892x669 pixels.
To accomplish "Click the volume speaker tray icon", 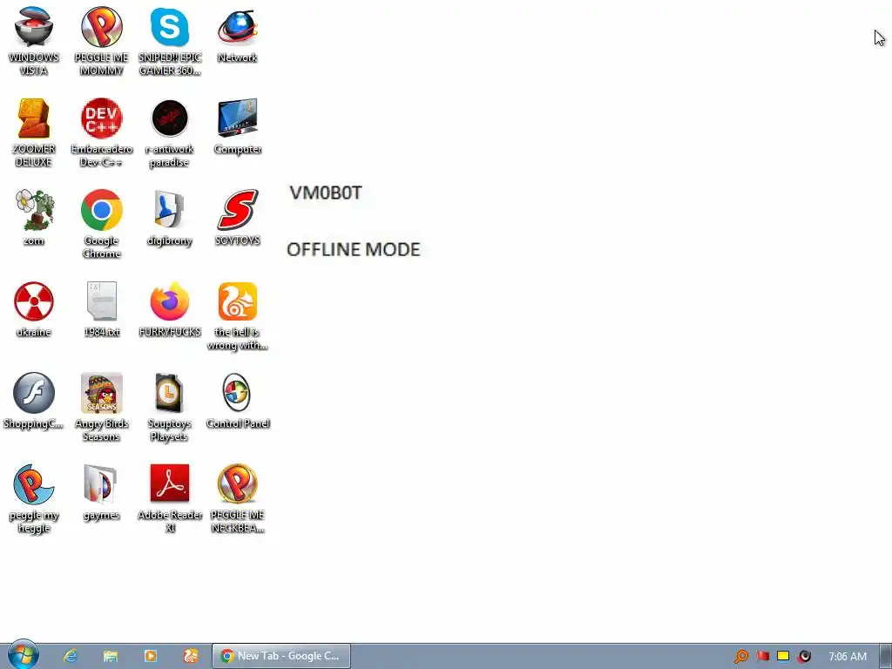I will pyautogui.click(x=804, y=657).
